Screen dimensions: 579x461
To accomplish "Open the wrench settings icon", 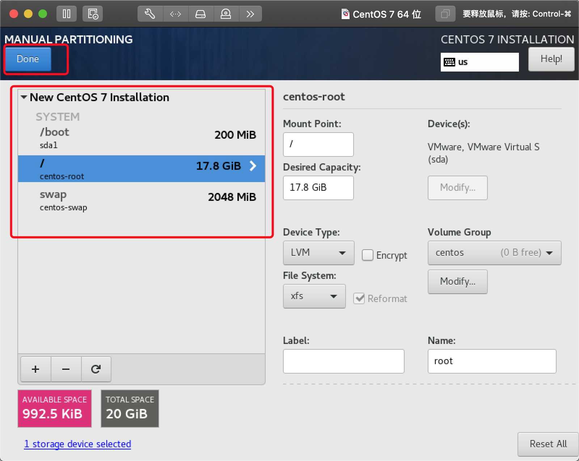I will pyautogui.click(x=150, y=14).
